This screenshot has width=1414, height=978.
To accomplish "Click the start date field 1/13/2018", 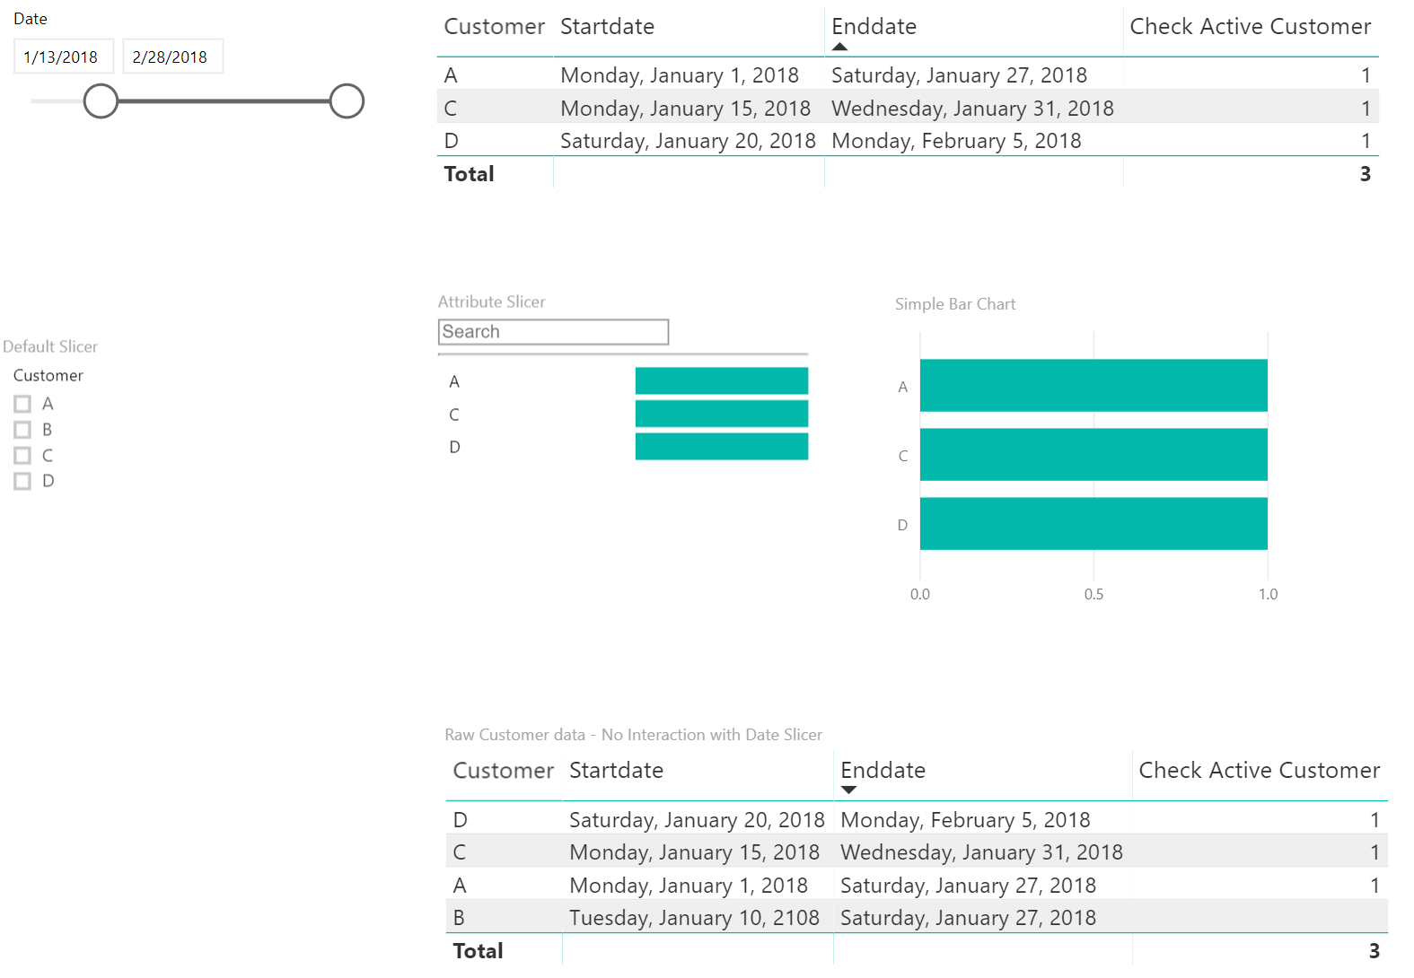I will point(63,57).
